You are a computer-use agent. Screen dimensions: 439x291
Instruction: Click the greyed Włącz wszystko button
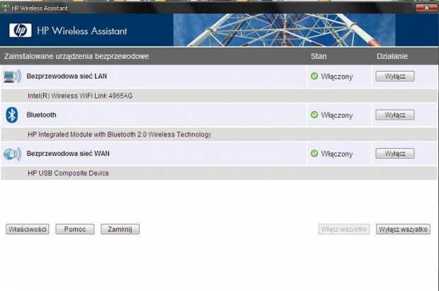(x=344, y=229)
